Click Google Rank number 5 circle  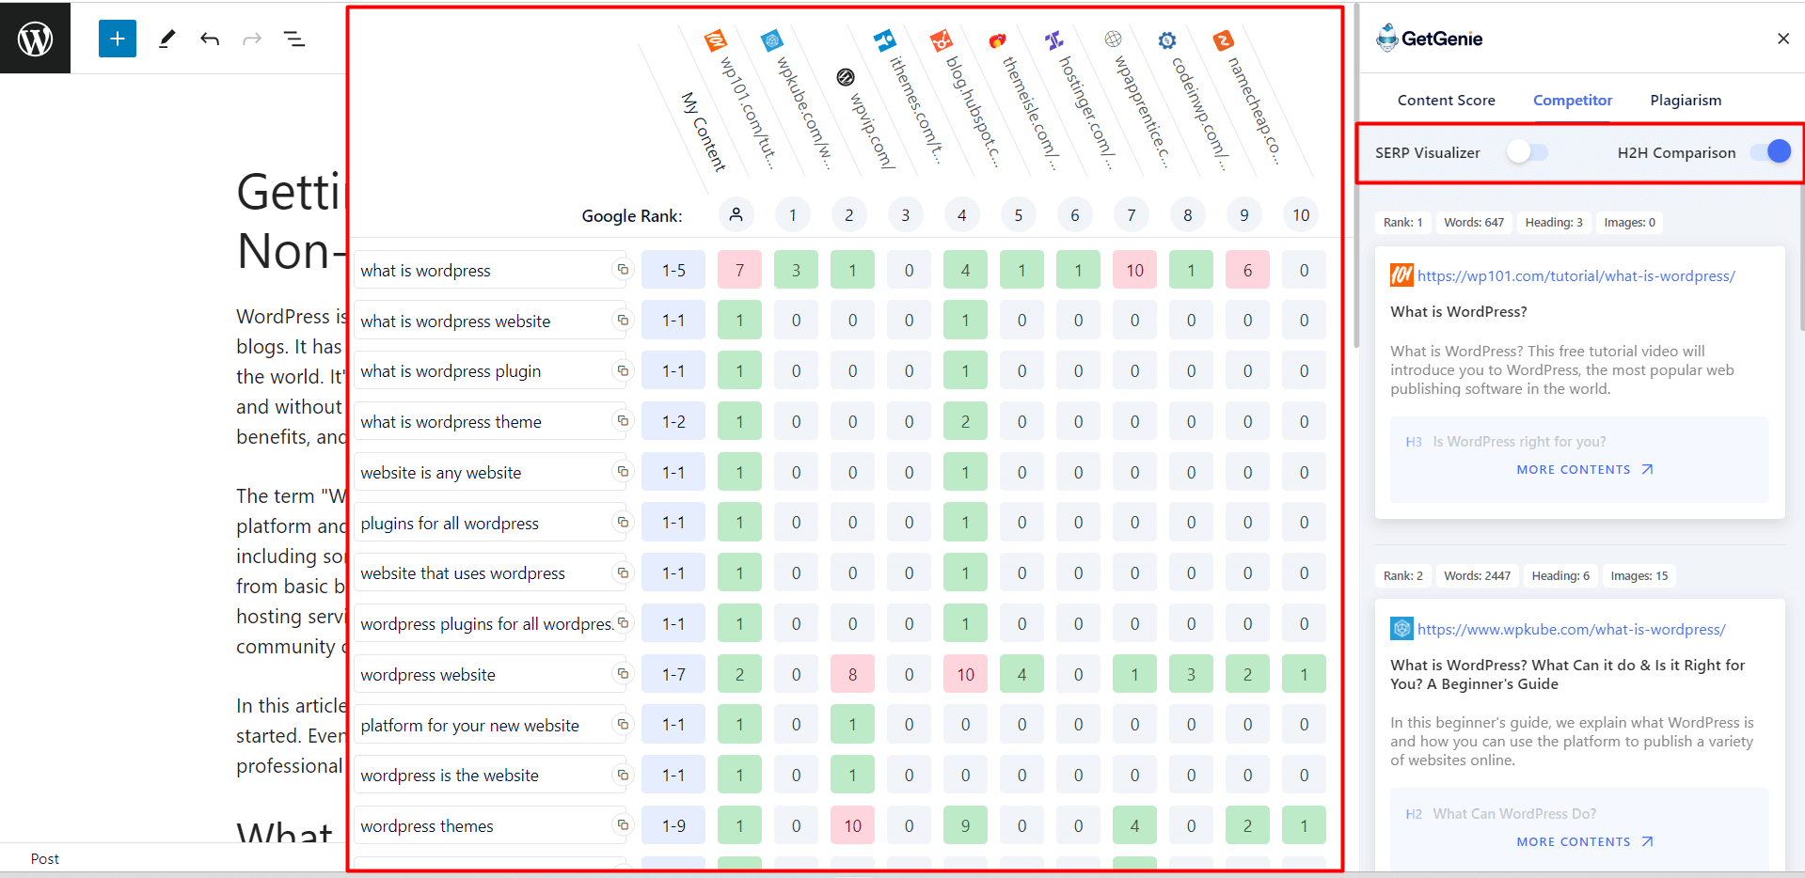click(1019, 214)
